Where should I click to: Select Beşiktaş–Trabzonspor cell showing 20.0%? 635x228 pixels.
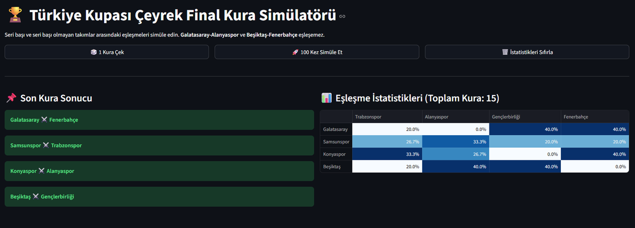point(387,166)
